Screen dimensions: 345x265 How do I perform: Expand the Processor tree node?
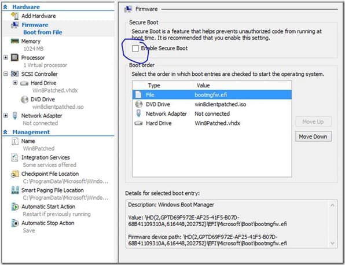6,58
